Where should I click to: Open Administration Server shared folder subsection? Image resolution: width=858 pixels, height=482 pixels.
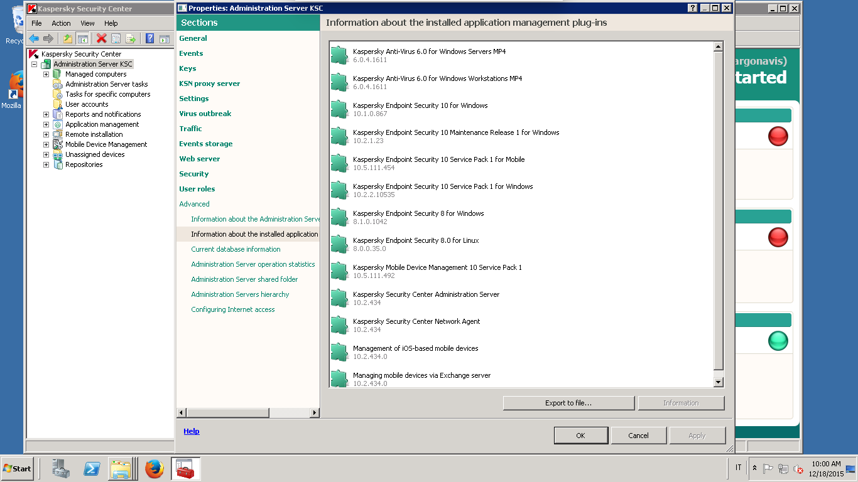[x=244, y=279]
